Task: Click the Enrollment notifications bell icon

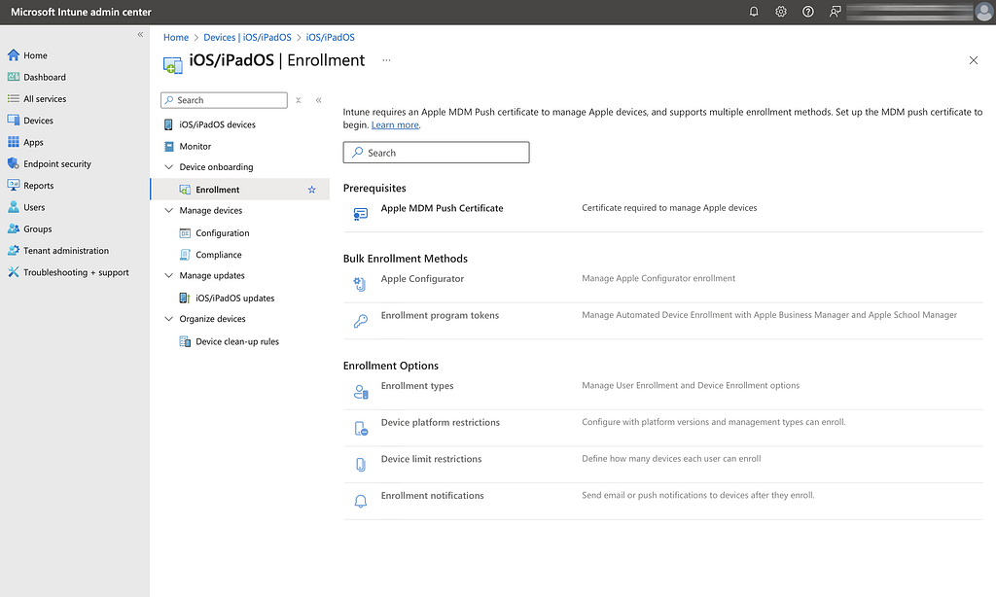Action: tap(360, 502)
